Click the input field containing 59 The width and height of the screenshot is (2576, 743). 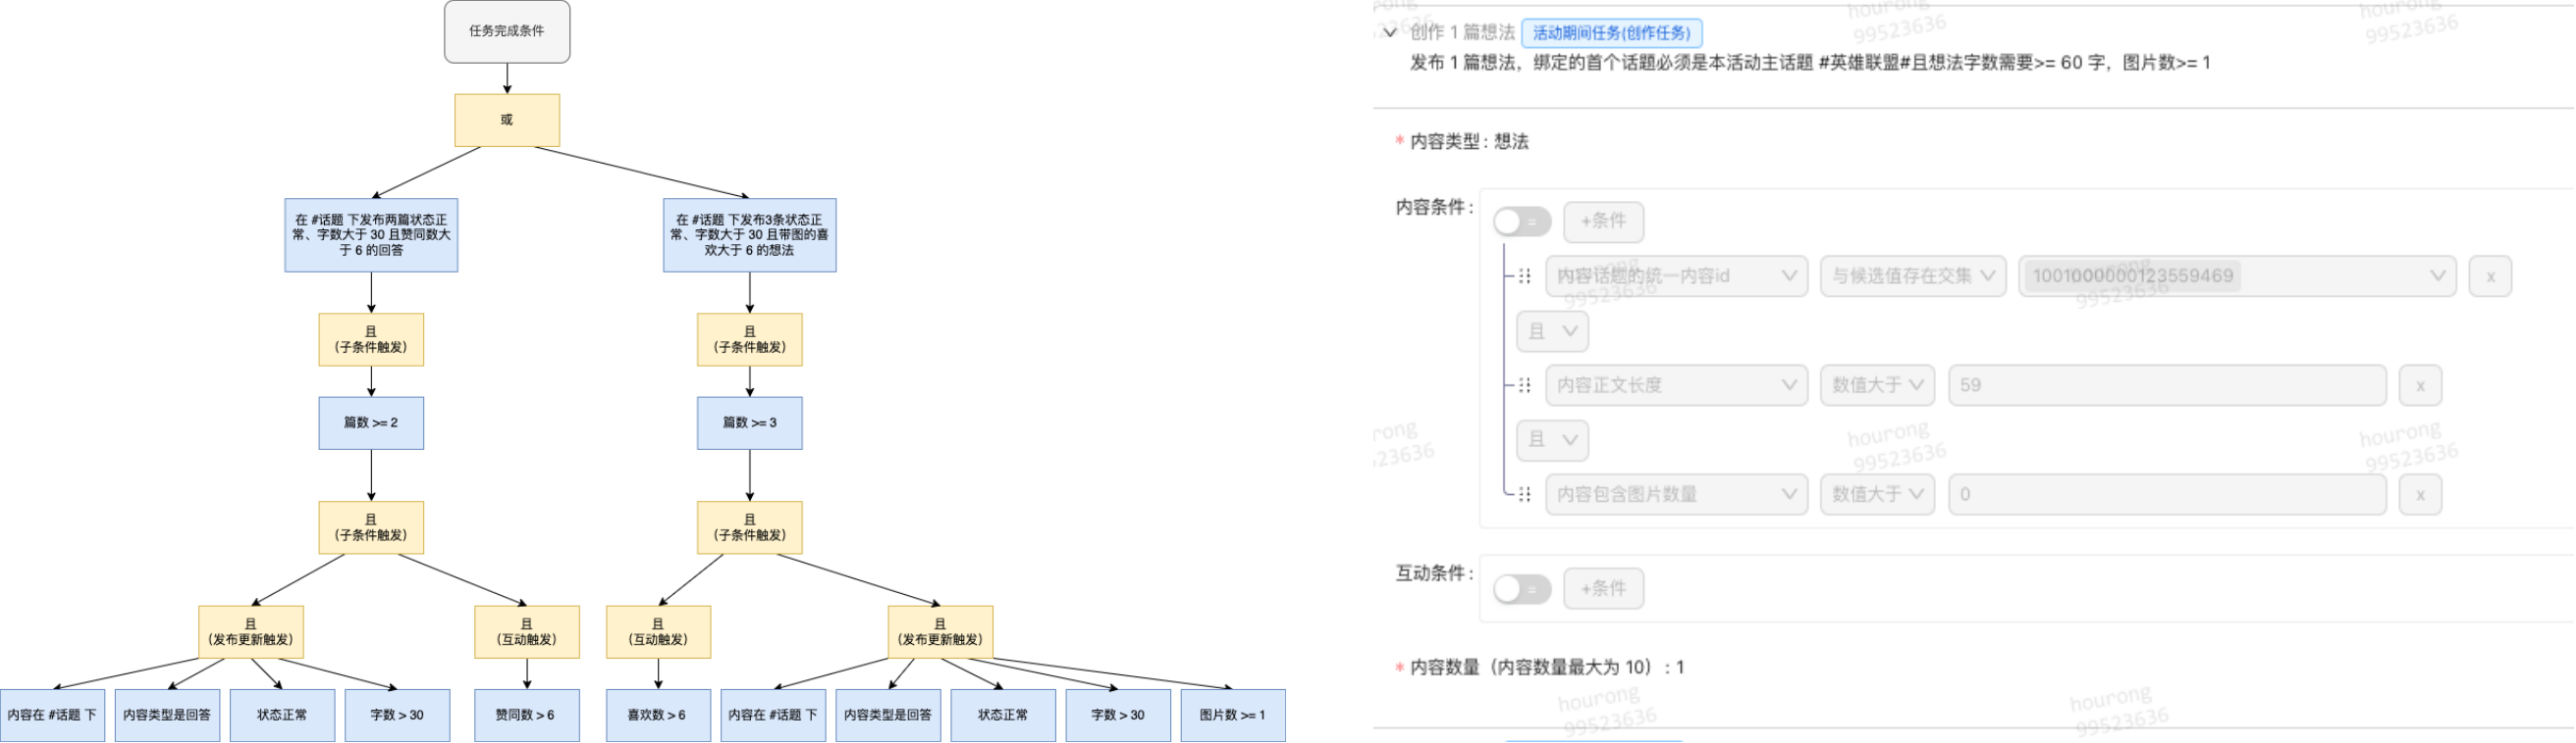[2167, 385]
